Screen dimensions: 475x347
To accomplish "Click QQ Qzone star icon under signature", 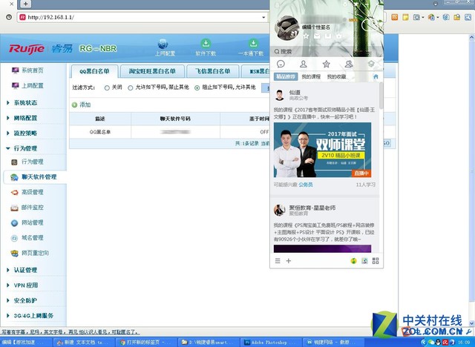I will pos(306,36).
